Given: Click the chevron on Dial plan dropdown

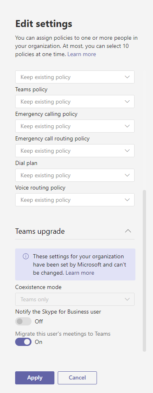Looking at the screenshot, I should [x=127, y=175].
